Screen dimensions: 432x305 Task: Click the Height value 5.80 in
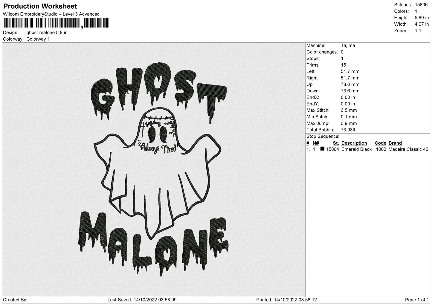(422, 18)
